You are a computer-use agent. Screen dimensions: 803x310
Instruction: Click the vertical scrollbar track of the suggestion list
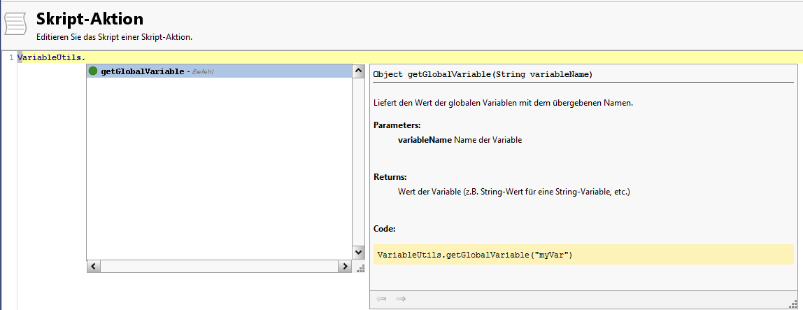[x=359, y=161]
